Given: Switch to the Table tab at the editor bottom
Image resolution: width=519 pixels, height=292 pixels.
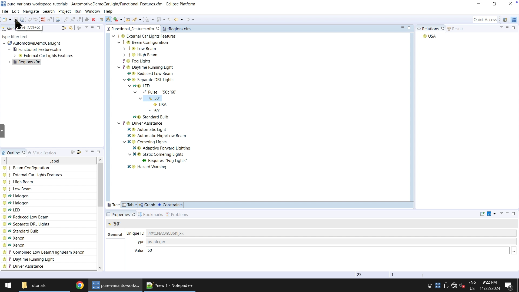Looking at the screenshot, I should 132,205.
